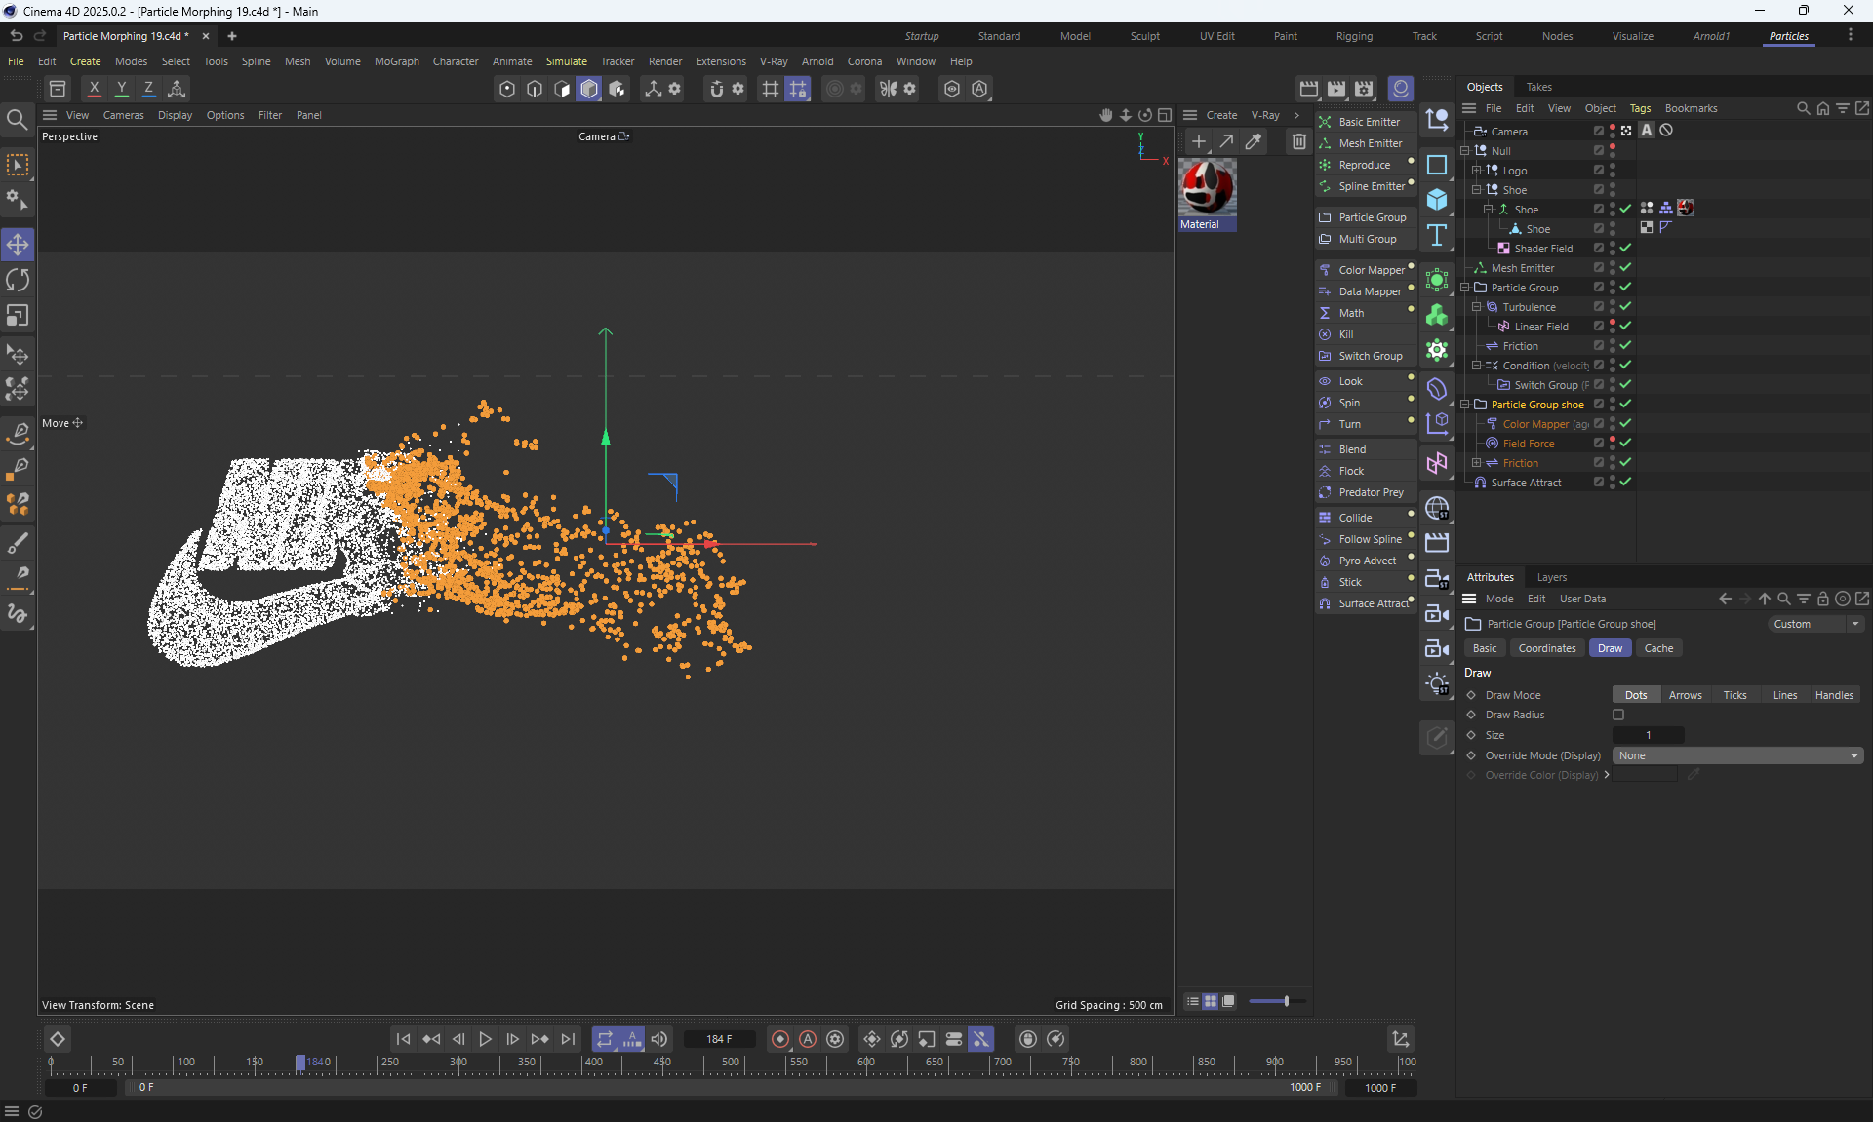This screenshot has width=1873, height=1122.
Task: Click the delete material trash icon
Action: (1298, 142)
